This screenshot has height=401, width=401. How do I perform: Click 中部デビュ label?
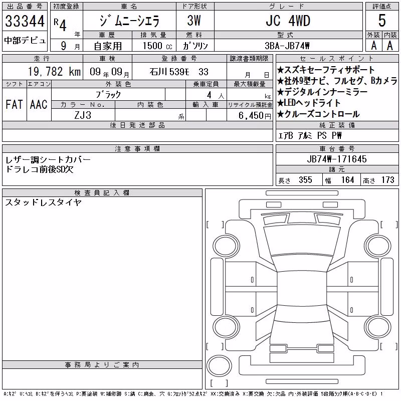[x=25, y=41]
